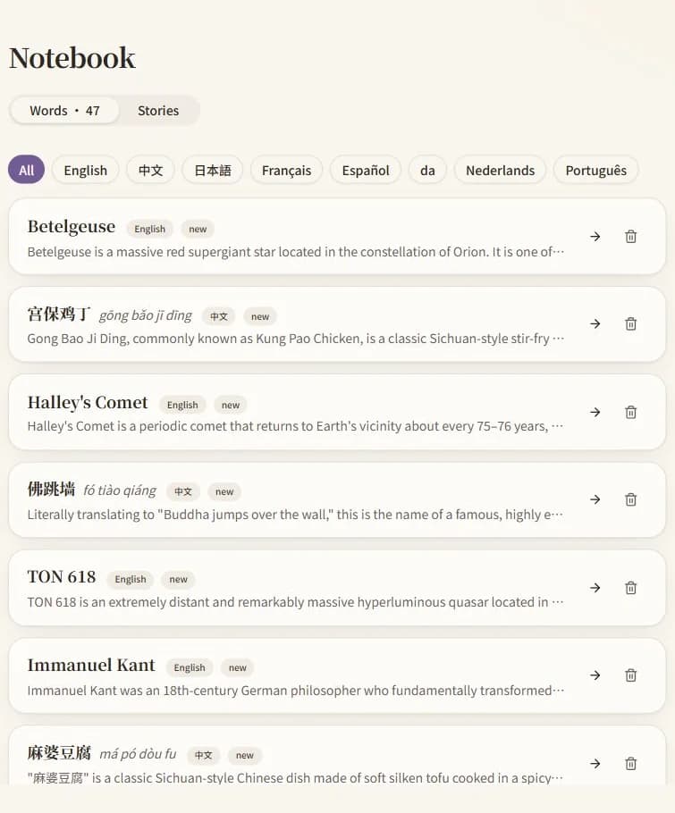Click the Halley's Comet title

point(88,402)
